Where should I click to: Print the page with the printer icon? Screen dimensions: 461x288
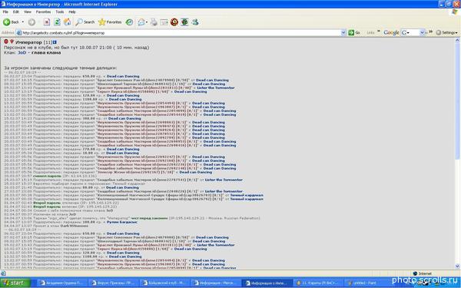coord(154,22)
